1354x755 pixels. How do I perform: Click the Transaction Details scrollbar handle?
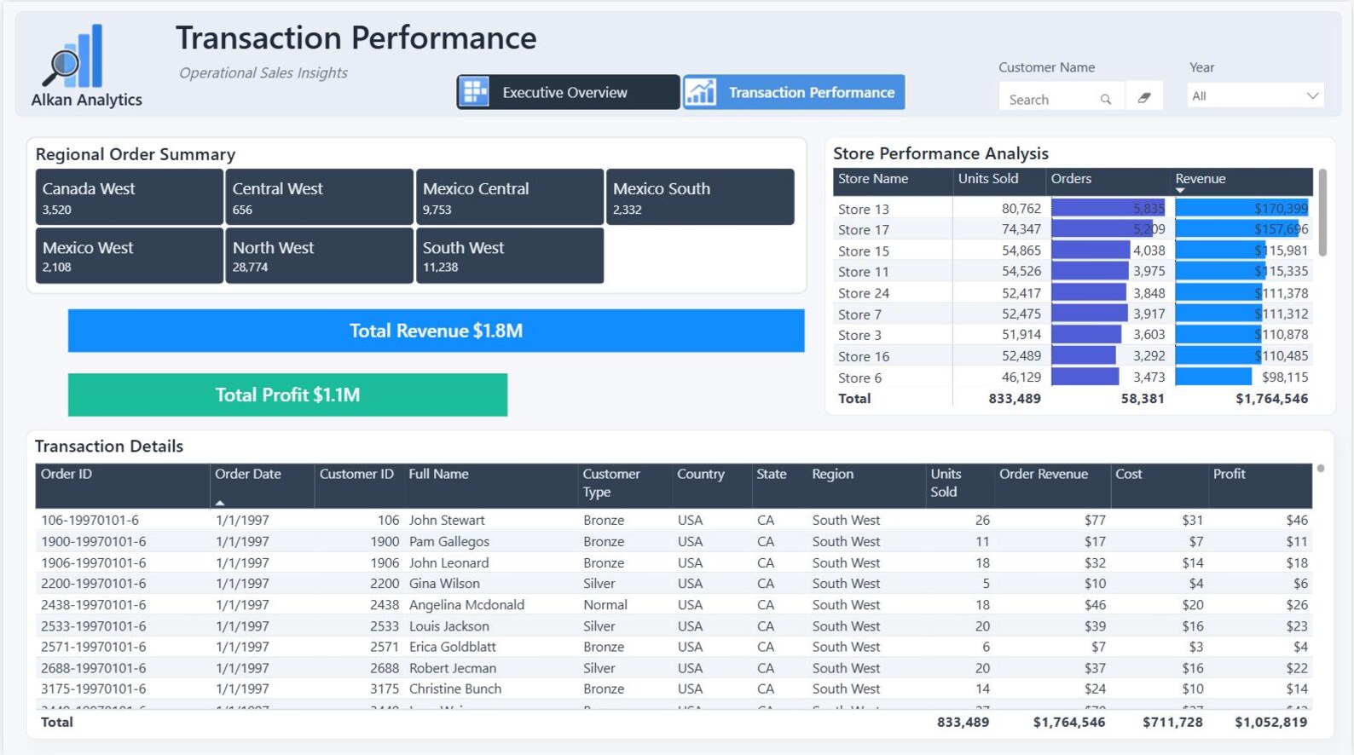click(x=1321, y=469)
